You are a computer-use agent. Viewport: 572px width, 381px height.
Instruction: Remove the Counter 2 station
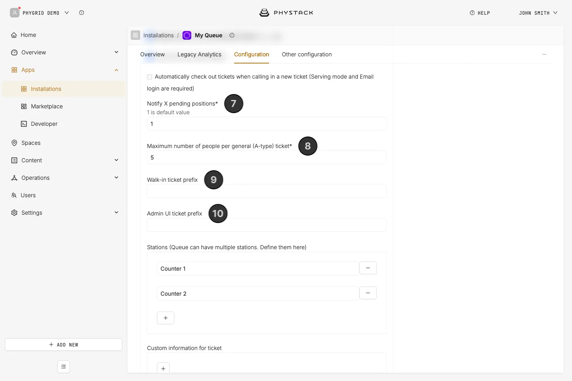[x=368, y=293]
